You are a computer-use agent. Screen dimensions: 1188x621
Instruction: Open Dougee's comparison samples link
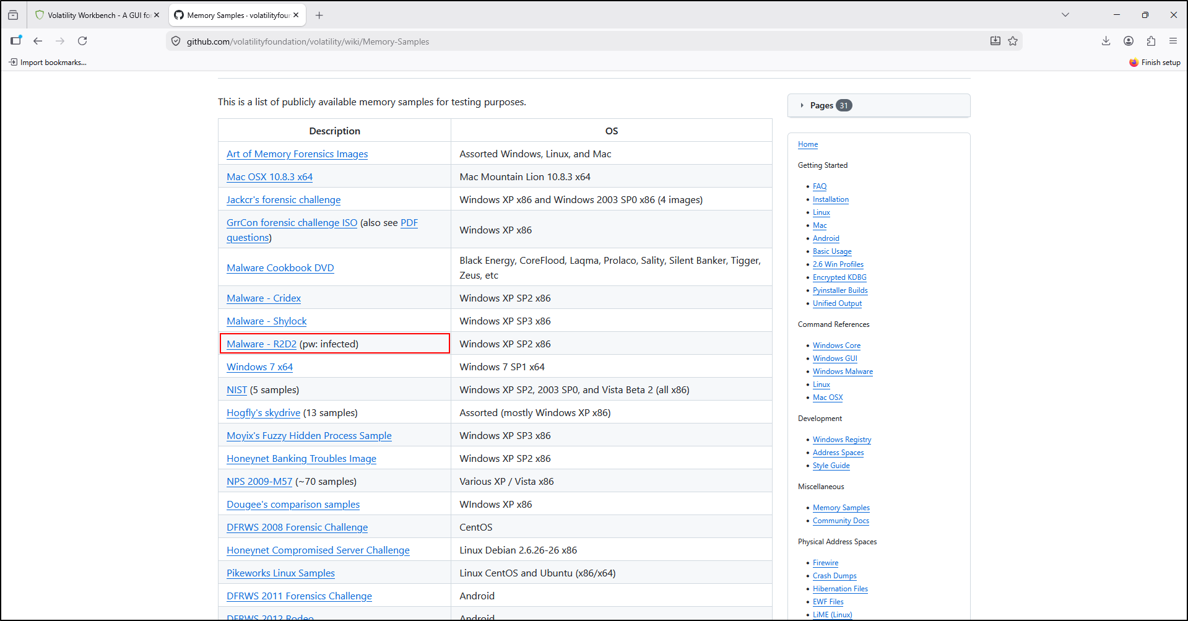click(293, 505)
